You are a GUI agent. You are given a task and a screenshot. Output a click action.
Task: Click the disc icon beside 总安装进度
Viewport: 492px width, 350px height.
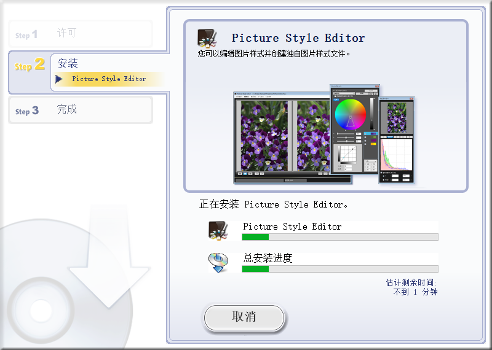pyautogui.click(x=218, y=263)
